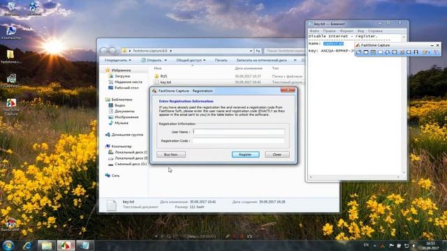447x251 pixels.
Task: Click the Buy Now button
Action: (x=170, y=155)
